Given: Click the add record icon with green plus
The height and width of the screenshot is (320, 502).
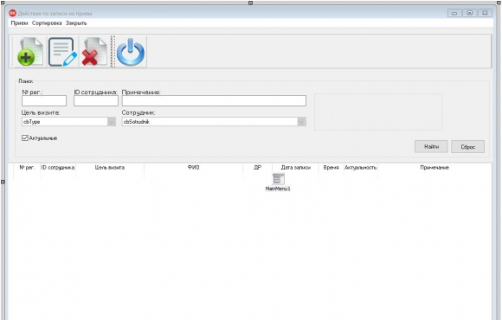Looking at the screenshot, I should [29, 52].
